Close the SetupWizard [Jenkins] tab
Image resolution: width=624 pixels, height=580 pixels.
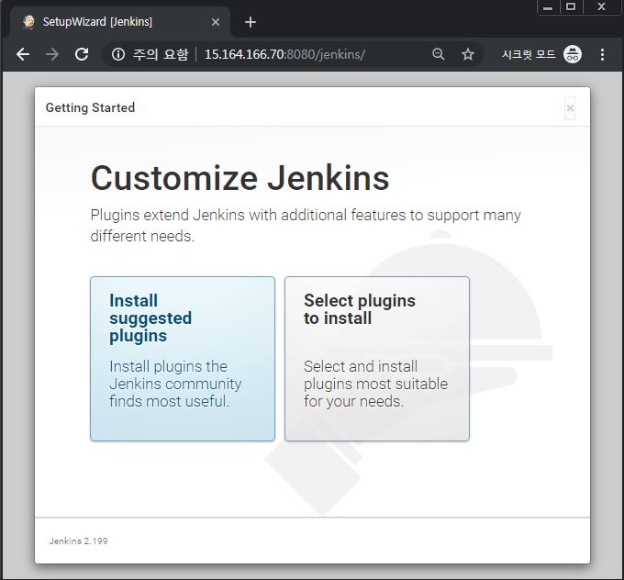pyautogui.click(x=216, y=22)
